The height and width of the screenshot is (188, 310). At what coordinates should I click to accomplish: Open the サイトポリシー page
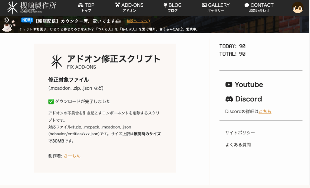(240, 133)
